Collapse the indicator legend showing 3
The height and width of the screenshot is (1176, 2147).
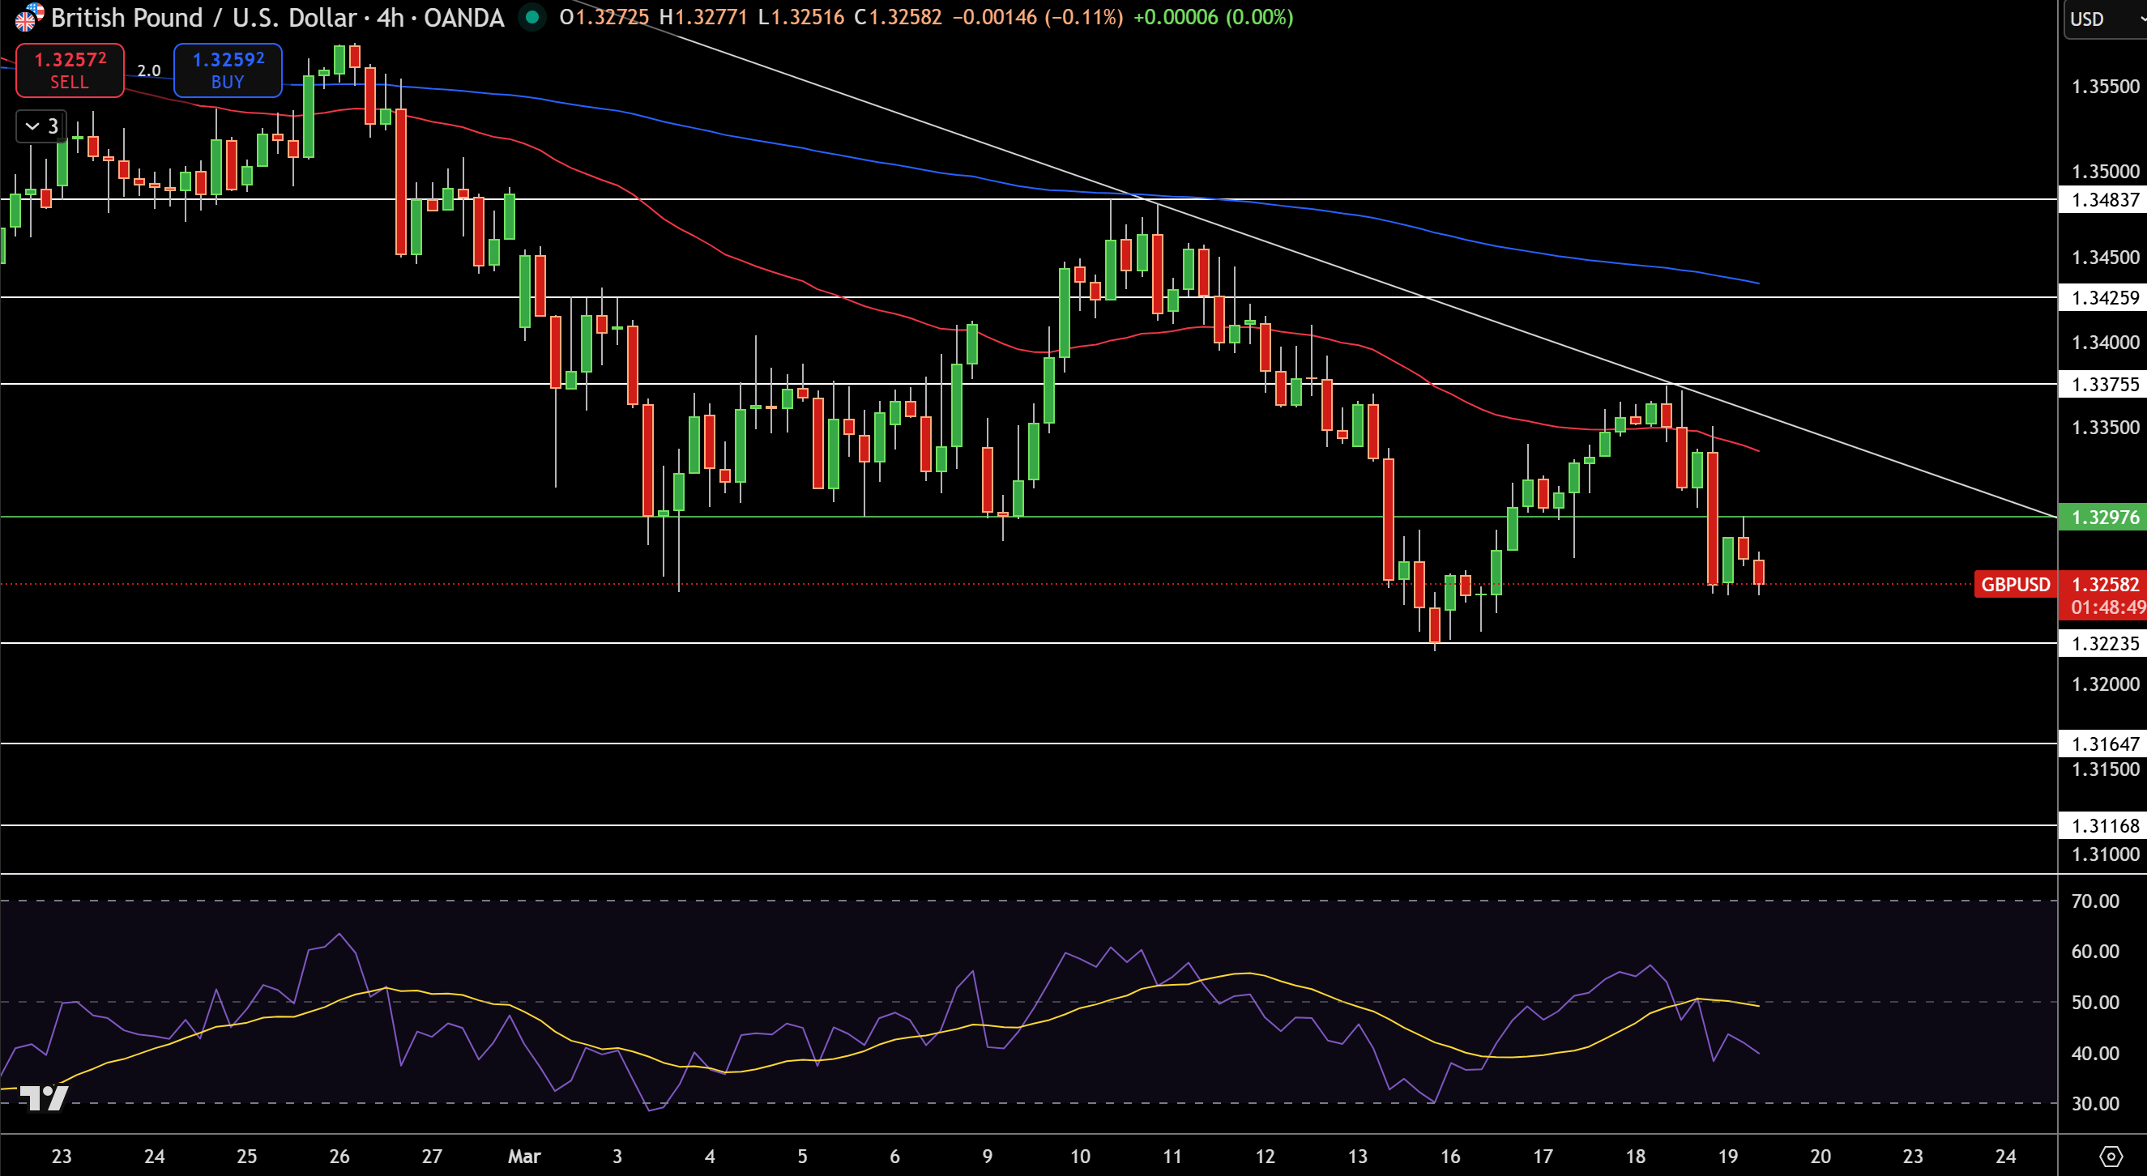click(x=41, y=126)
